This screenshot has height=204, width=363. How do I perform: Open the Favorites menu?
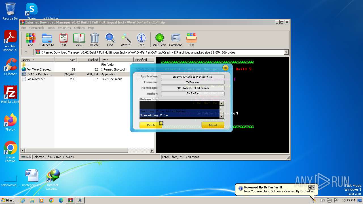tap(64, 28)
